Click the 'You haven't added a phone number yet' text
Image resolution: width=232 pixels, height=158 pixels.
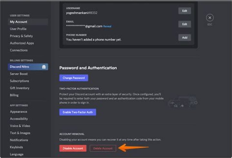(x=94, y=40)
